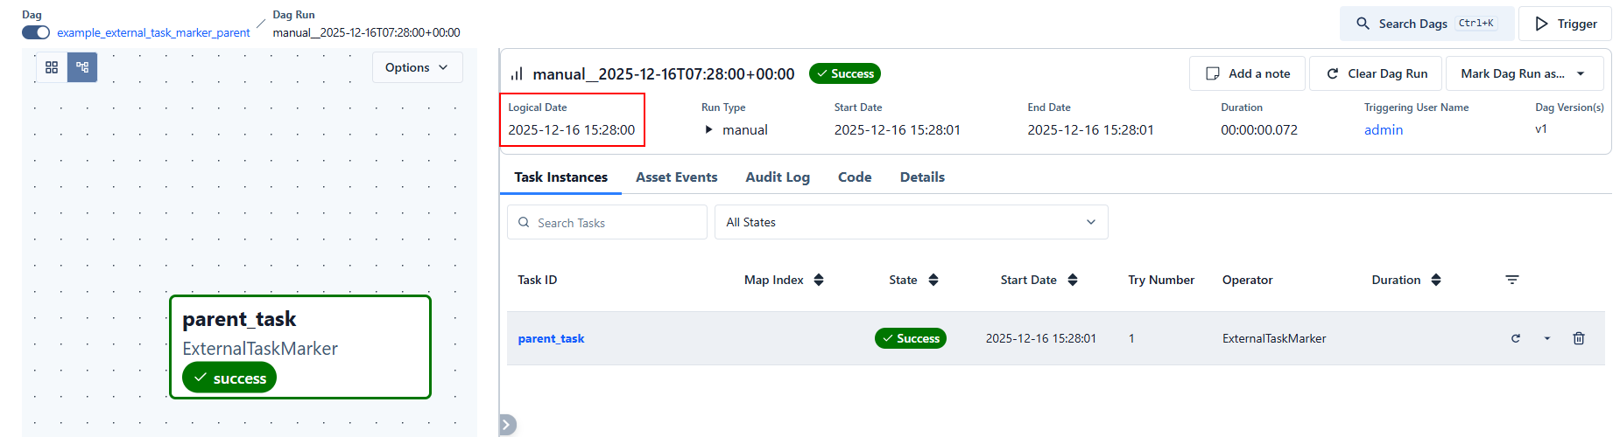The width and height of the screenshot is (1620, 437).
Task: Click the Clear Dag Run refresh icon
Action: click(1332, 73)
